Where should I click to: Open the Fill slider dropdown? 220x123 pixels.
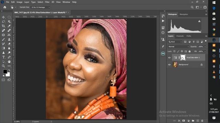[x=205, y=51]
